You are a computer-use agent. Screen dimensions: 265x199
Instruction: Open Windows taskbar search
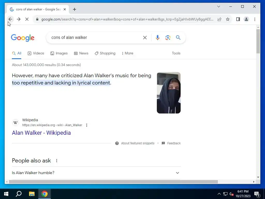(19, 194)
